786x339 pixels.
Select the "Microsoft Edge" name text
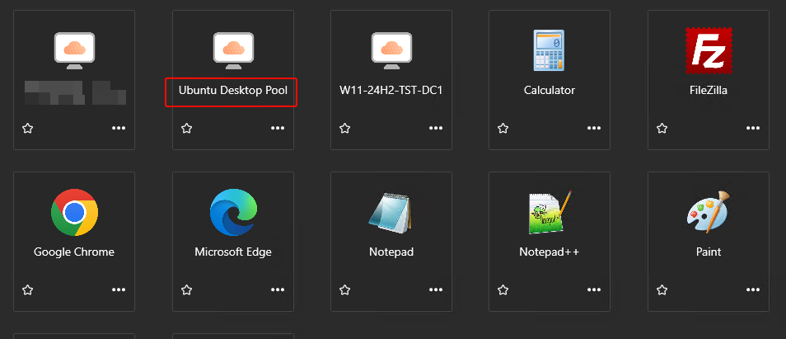pos(233,252)
